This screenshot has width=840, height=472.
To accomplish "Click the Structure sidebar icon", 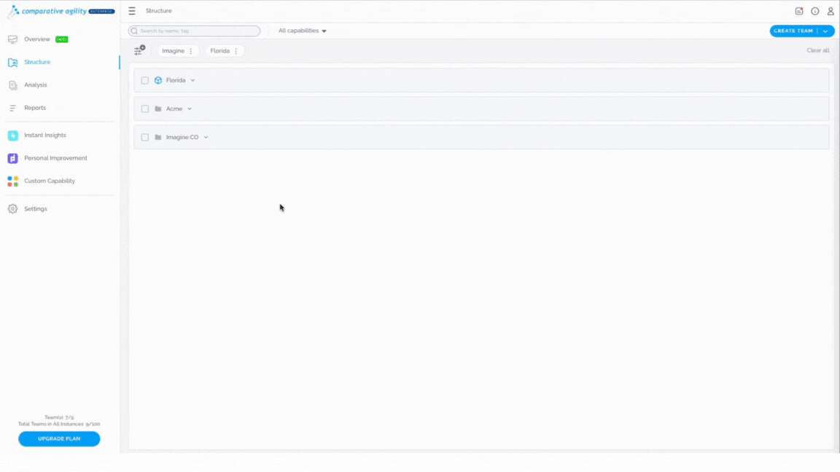I will (x=13, y=62).
